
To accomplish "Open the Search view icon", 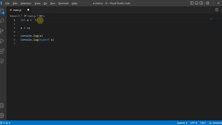I will coord(2,21).
